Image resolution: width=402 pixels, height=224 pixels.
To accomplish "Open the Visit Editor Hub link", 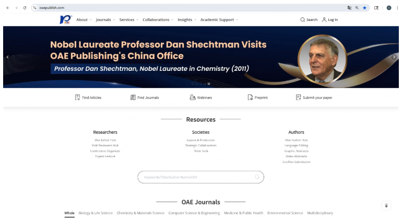I will click(x=105, y=140).
